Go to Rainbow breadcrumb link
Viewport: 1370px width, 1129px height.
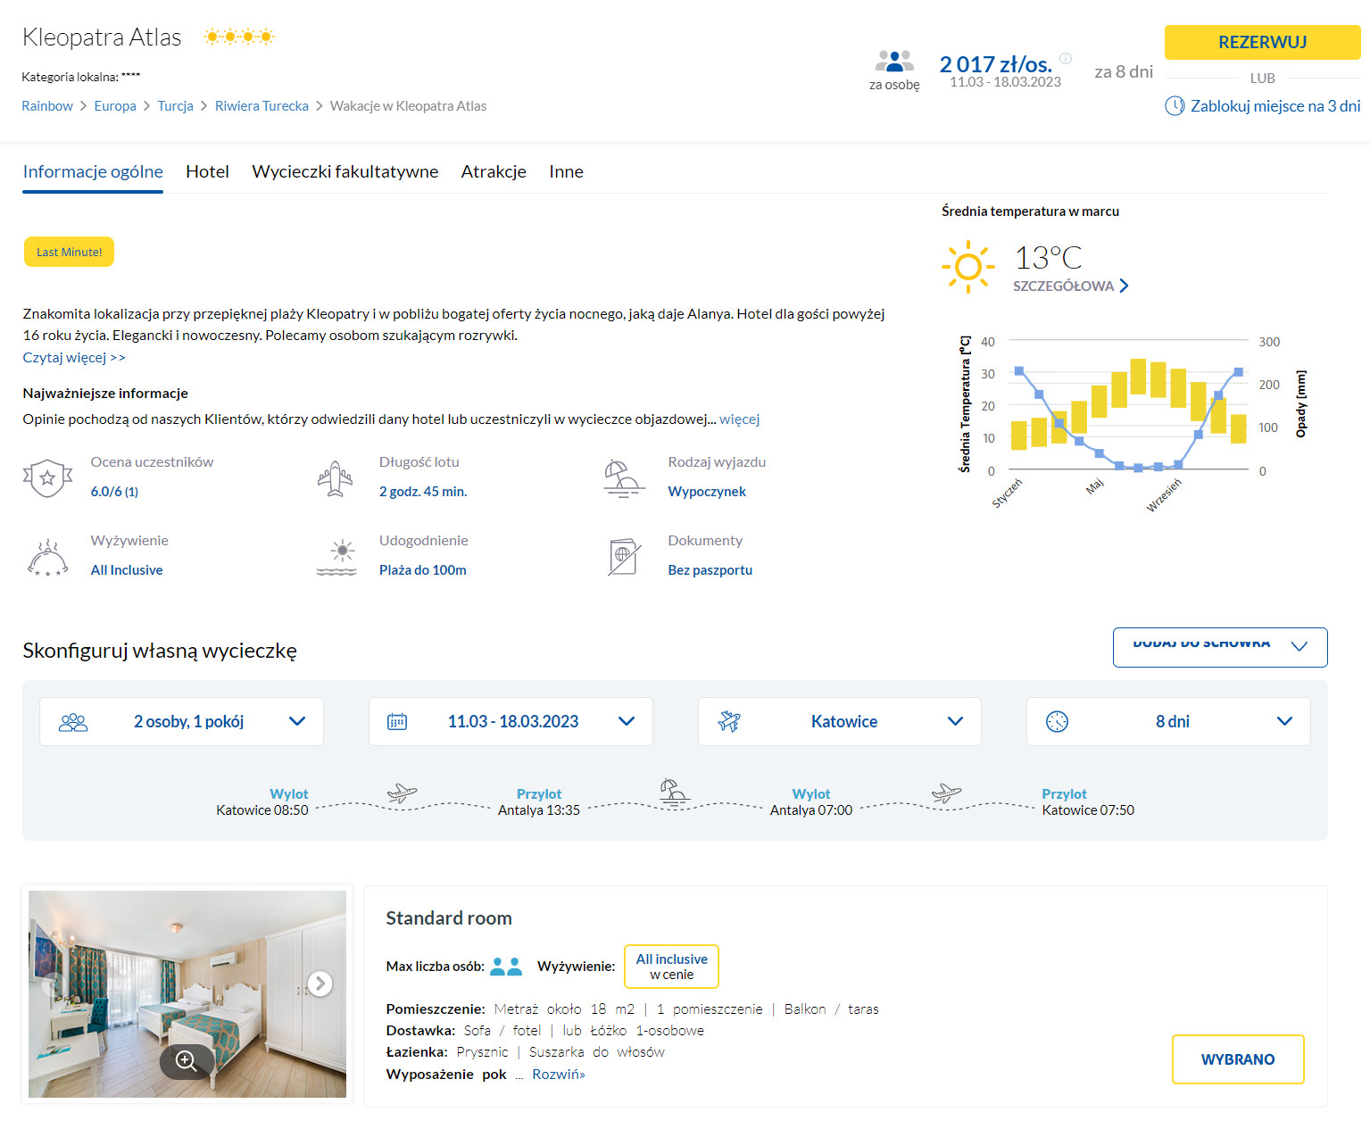pos(47,106)
